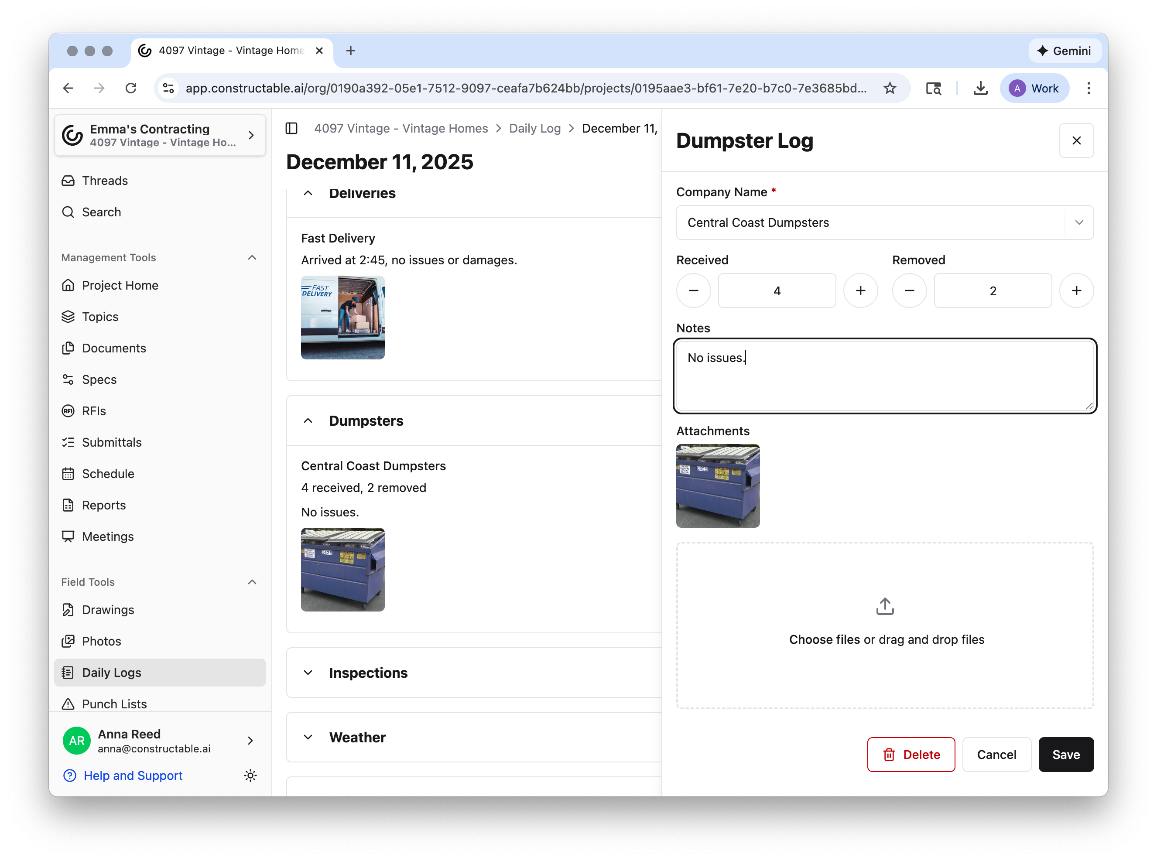
Task: Decrease the Received count
Action: 693,291
